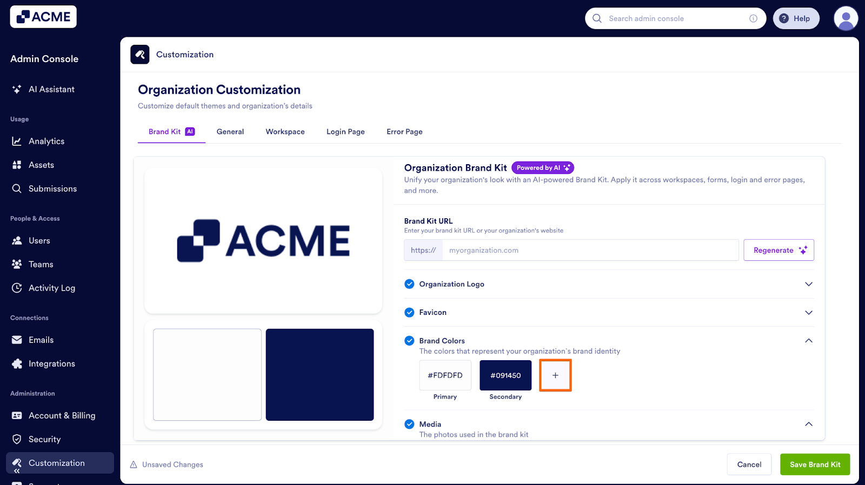Click the Analytics chart icon
This screenshot has width=865, height=485.
(17, 141)
